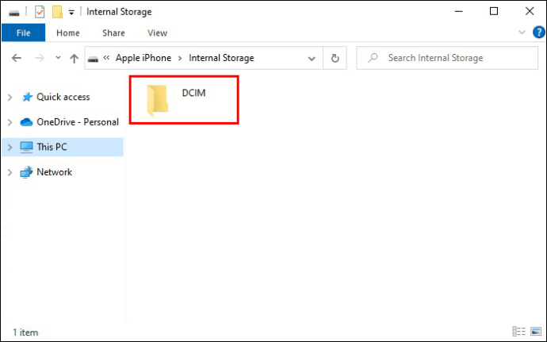Click the Properties quick access toolbar icon

tap(40, 12)
